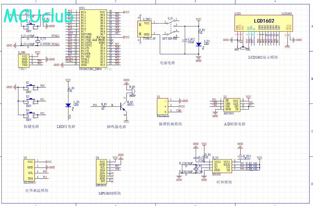Click the GND symbol above the buzzer

[x=126, y=82]
